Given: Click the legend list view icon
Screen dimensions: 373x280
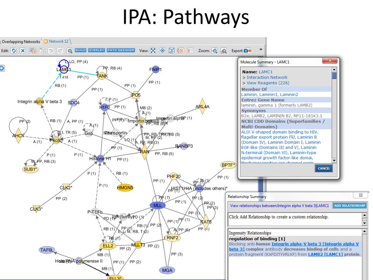Looking at the screenshot, I should 190,50.
